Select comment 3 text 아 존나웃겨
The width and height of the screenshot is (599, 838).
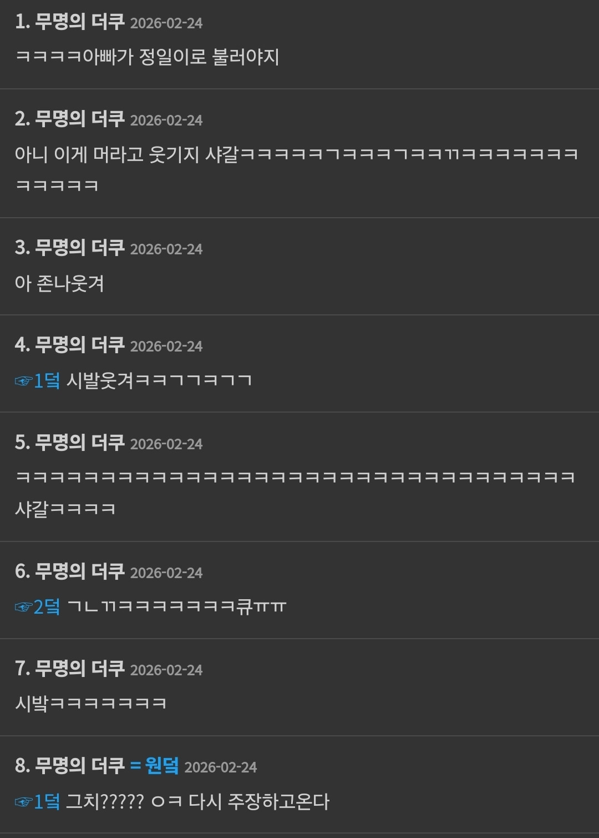point(59,283)
